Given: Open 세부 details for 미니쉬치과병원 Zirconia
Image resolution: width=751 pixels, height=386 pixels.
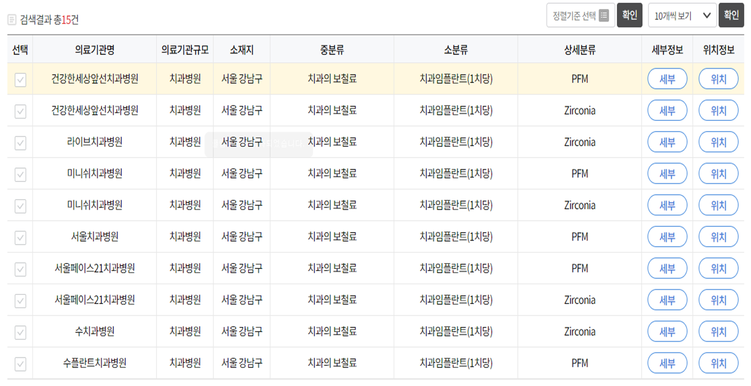Looking at the screenshot, I should 667,206.
